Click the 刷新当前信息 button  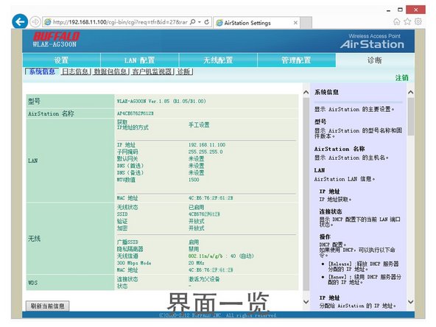[x=48, y=306]
